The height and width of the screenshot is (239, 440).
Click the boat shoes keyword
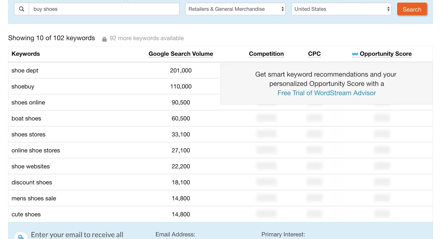pyautogui.click(x=26, y=119)
